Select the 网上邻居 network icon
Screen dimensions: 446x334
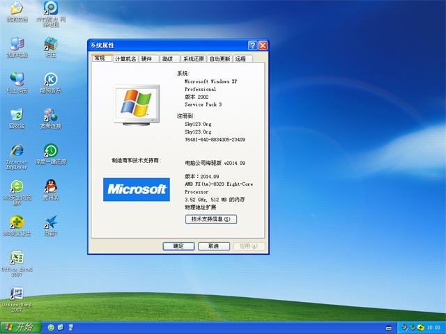pyautogui.click(x=16, y=80)
